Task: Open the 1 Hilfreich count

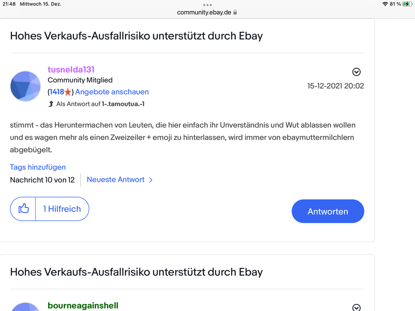Action: tap(62, 209)
